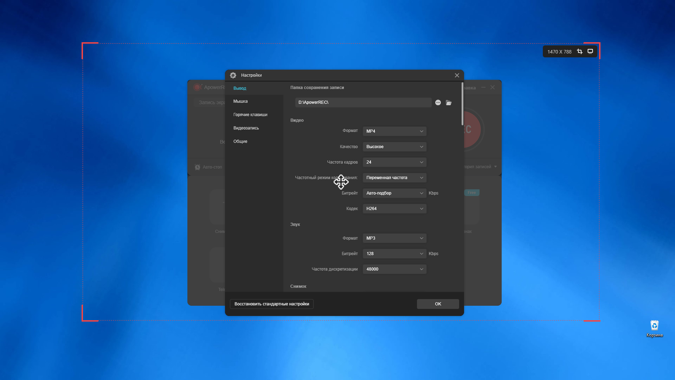Open the Битрейт Авто-подбор dropdown
675x380 pixels.
(x=394, y=193)
